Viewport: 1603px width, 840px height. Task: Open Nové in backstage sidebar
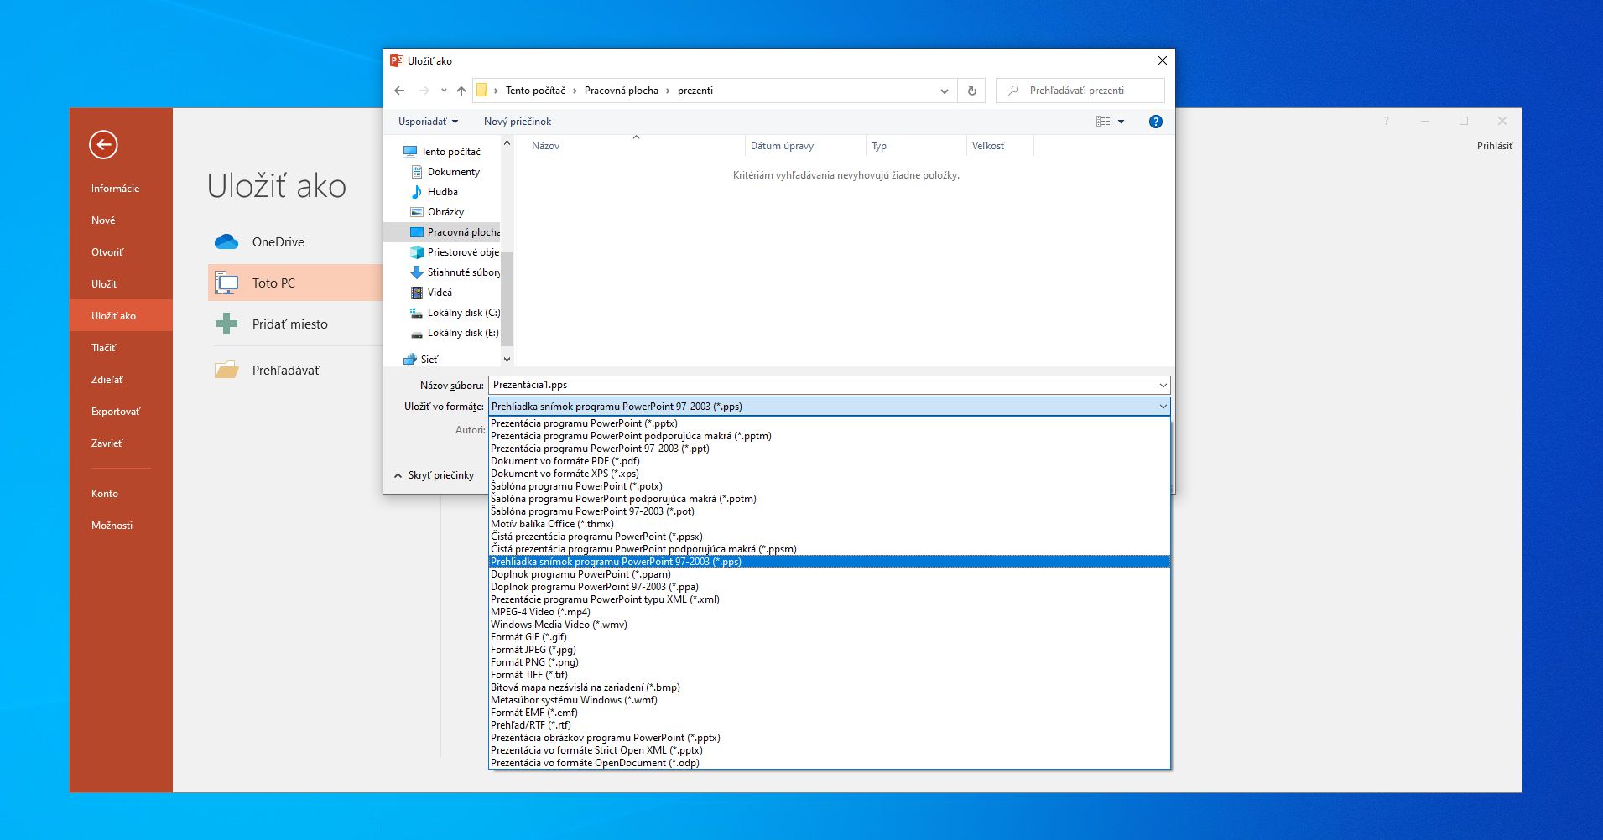(x=103, y=220)
